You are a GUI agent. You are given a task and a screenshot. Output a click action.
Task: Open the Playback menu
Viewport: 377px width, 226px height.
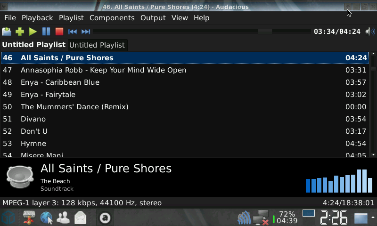(x=37, y=18)
